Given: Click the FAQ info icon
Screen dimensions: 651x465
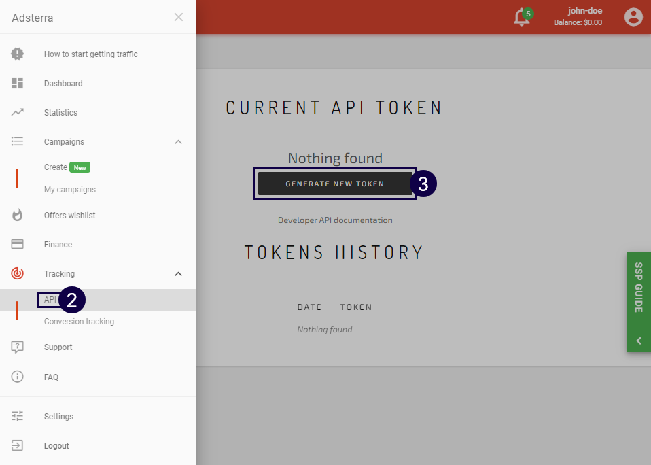Looking at the screenshot, I should coord(17,377).
